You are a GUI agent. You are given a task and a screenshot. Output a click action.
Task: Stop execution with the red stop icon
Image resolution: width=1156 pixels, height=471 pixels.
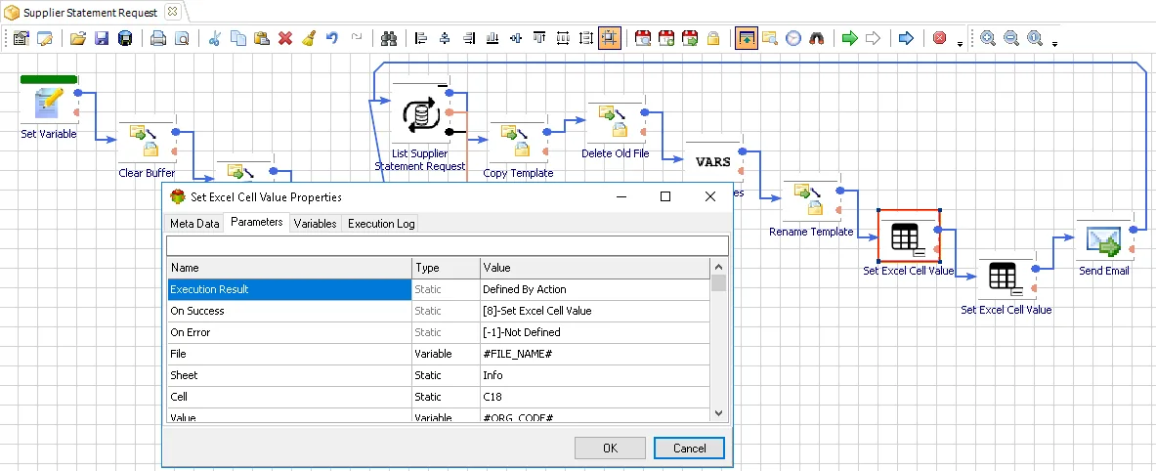pos(939,38)
